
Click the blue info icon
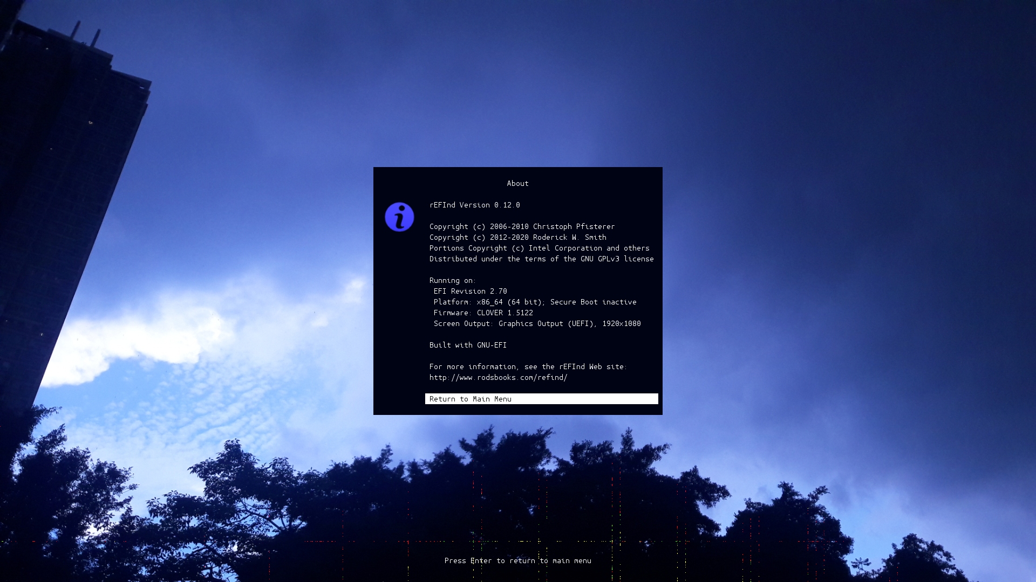tap(399, 217)
